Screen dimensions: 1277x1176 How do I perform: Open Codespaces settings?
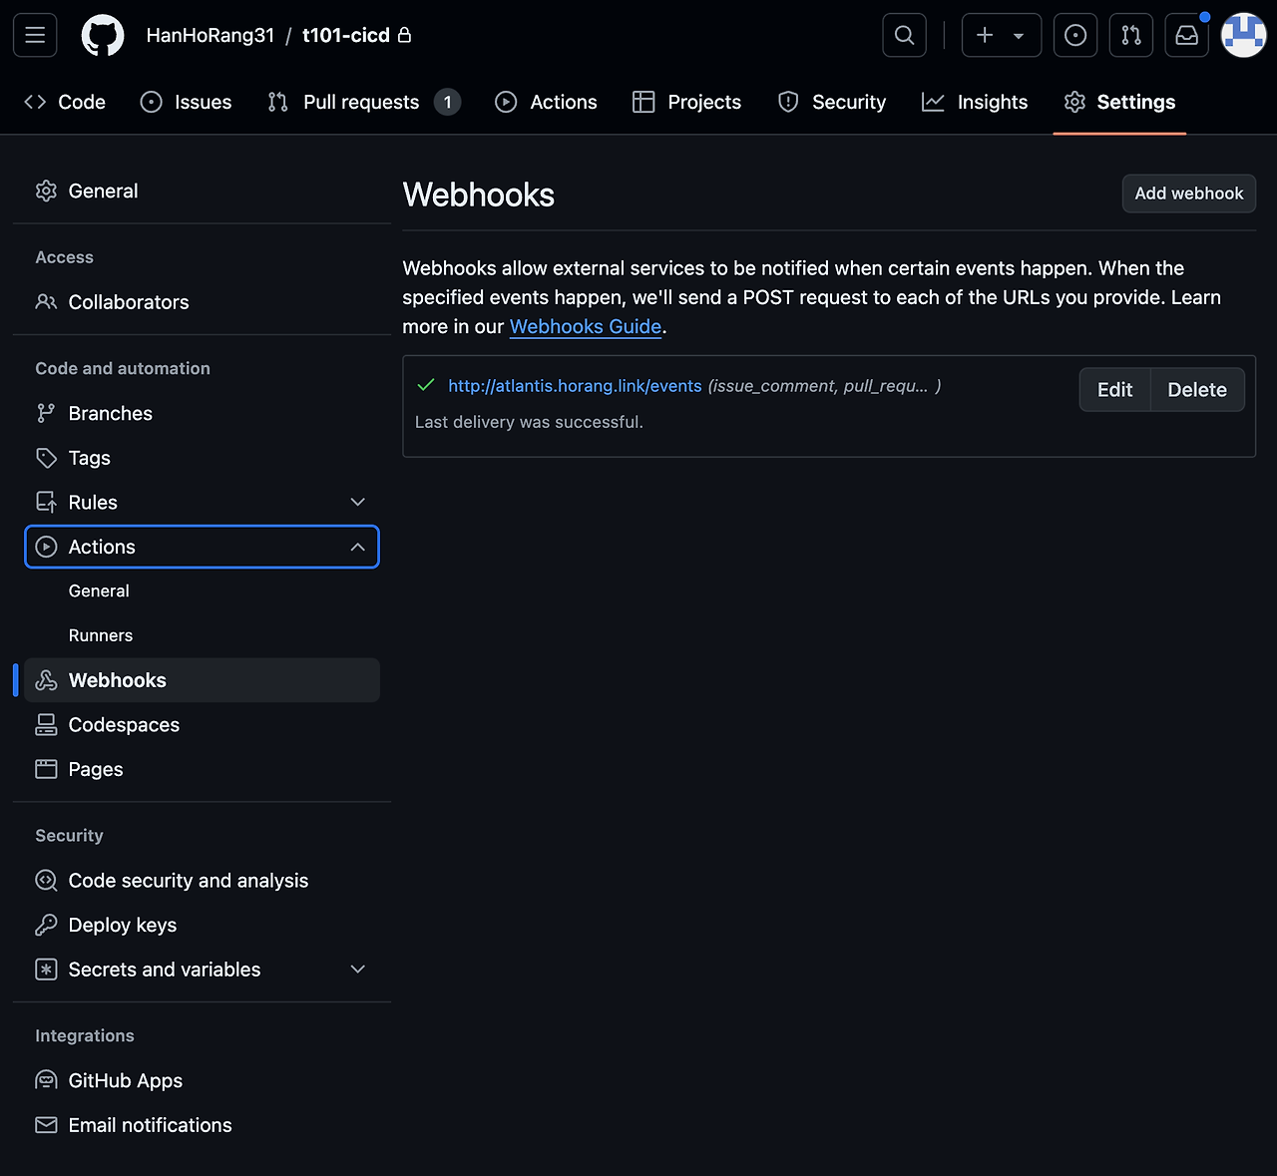[202, 724]
